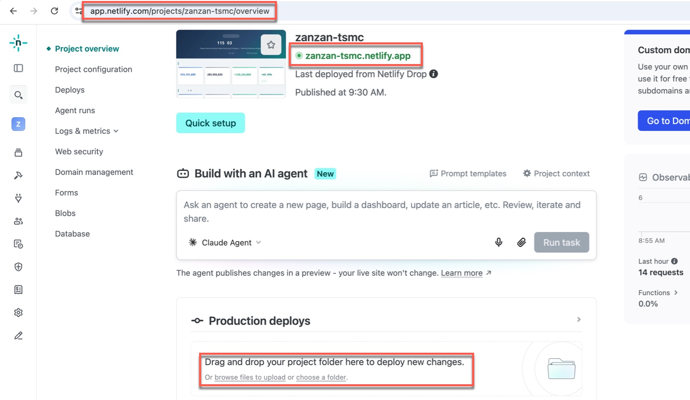The width and height of the screenshot is (690, 400).
Task: Click the "Published at 9:30 AM." text
Action: point(341,92)
